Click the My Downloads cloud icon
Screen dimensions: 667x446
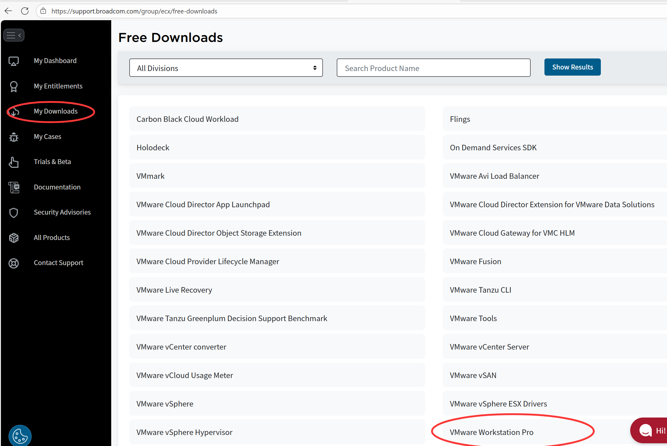(x=14, y=112)
